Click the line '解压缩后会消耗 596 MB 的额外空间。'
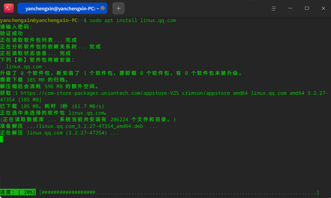The width and height of the screenshot is (331, 198). (x=49, y=87)
